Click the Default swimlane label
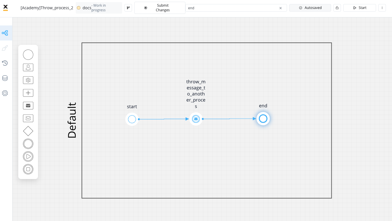 click(72, 120)
